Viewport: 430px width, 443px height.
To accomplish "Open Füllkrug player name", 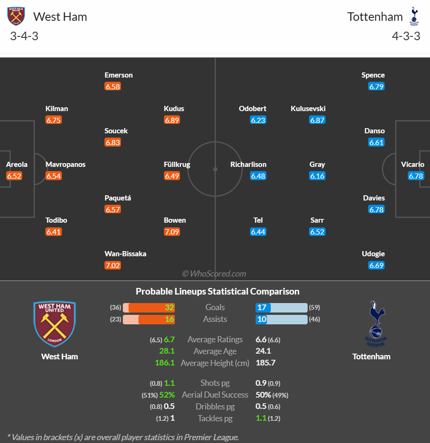I will coord(177,165).
